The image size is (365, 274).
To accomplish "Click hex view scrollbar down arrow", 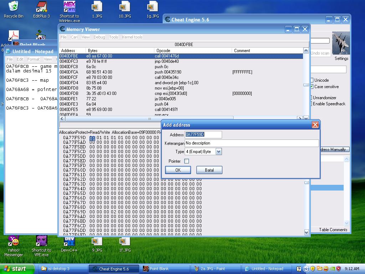I will tap(306, 232).
